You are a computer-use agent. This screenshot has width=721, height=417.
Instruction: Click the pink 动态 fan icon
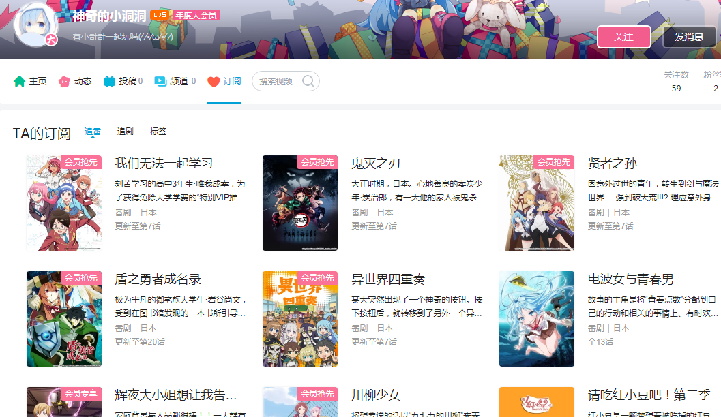click(x=64, y=81)
